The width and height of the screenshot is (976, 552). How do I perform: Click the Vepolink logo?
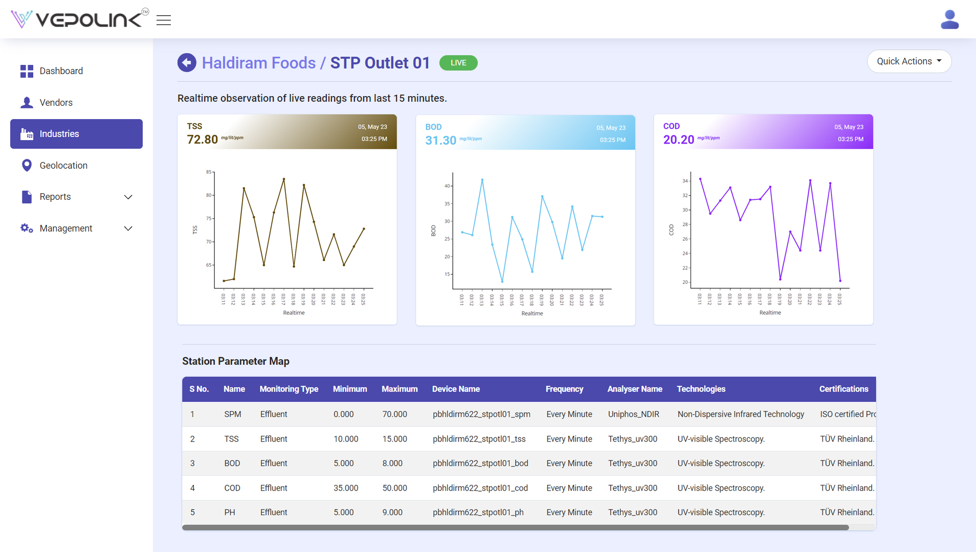click(79, 19)
